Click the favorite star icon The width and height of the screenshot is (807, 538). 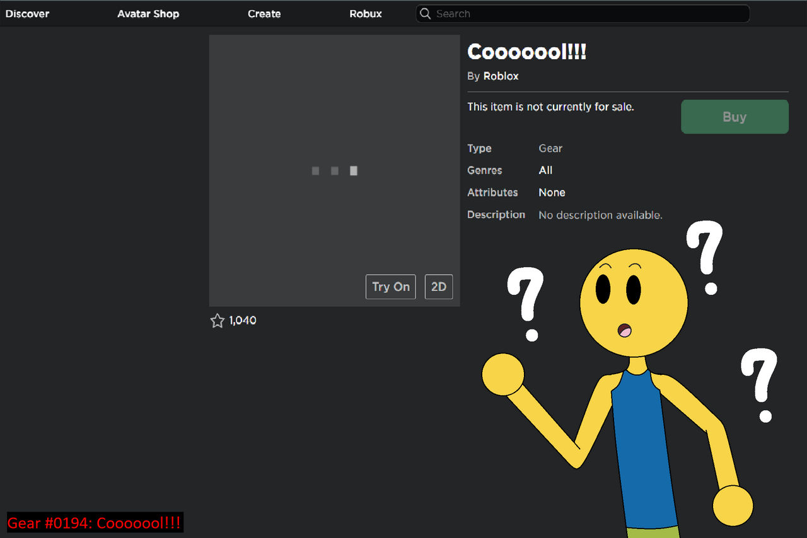point(218,321)
